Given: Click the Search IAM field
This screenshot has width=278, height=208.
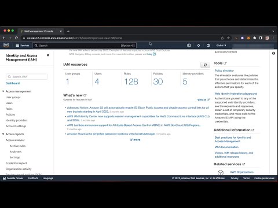Looking at the screenshot, I should tap(27, 77).
